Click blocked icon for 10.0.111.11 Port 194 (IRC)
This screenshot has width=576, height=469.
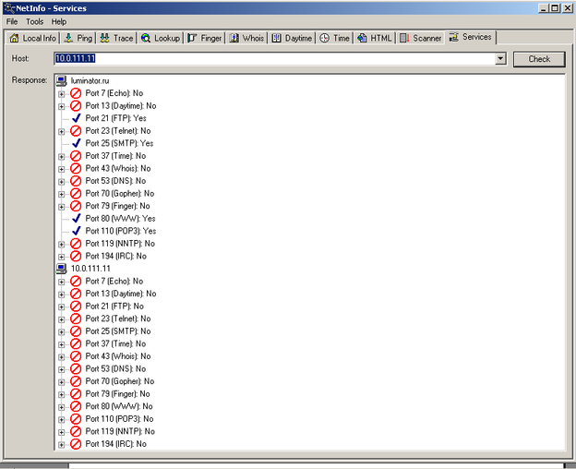coord(76,444)
